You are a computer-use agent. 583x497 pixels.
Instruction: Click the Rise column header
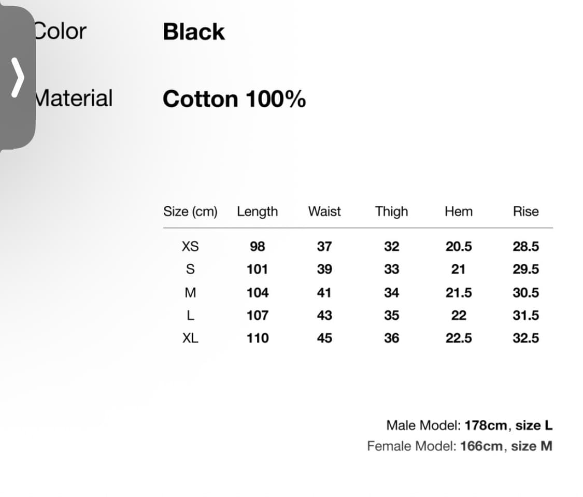pos(525,211)
